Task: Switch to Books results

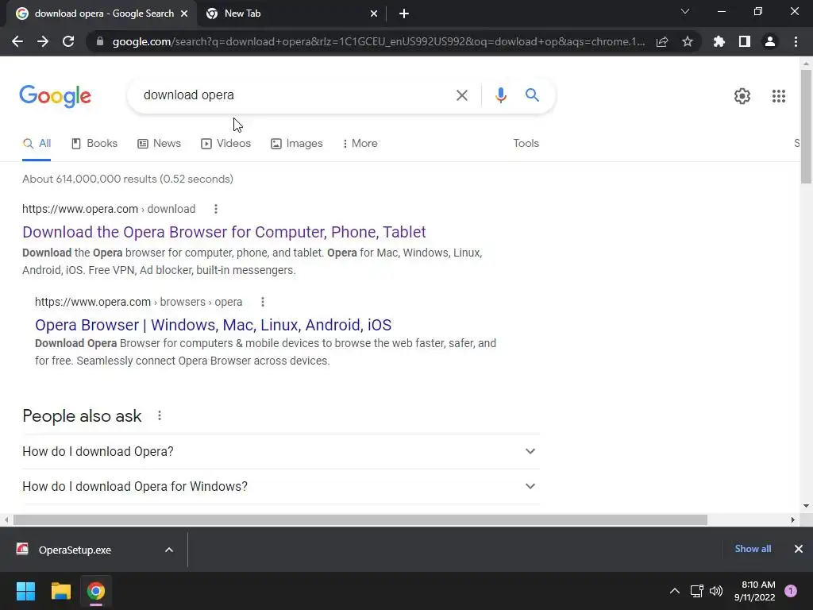Action: [x=94, y=144]
